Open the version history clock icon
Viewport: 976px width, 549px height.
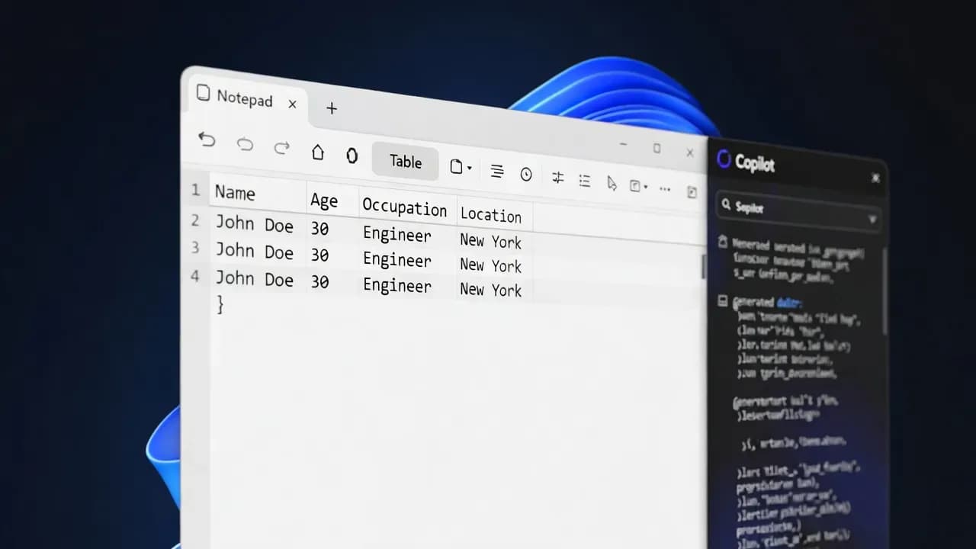pos(526,175)
